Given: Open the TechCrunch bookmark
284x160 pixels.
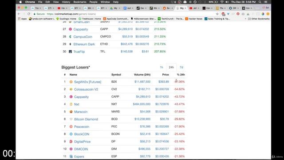Looking at the screenshot, I should [171, 19].
